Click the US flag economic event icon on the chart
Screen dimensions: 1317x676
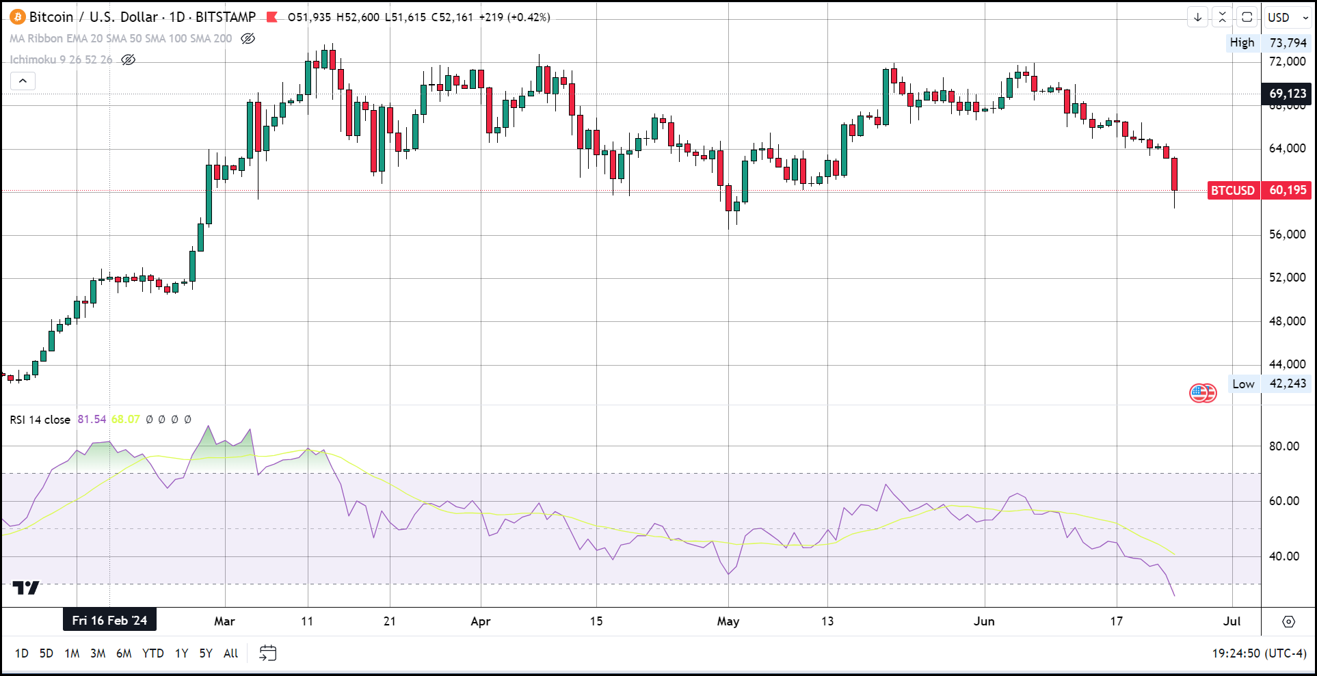(1202, 393)
